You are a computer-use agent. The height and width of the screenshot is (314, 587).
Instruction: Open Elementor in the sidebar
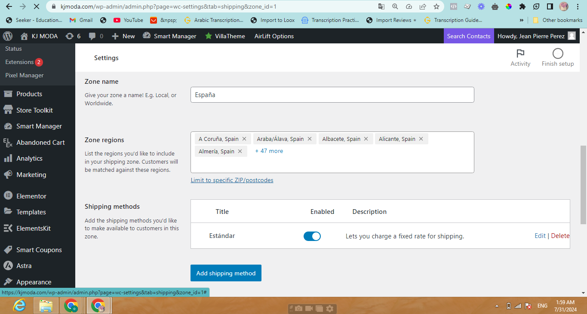(31, 196)
